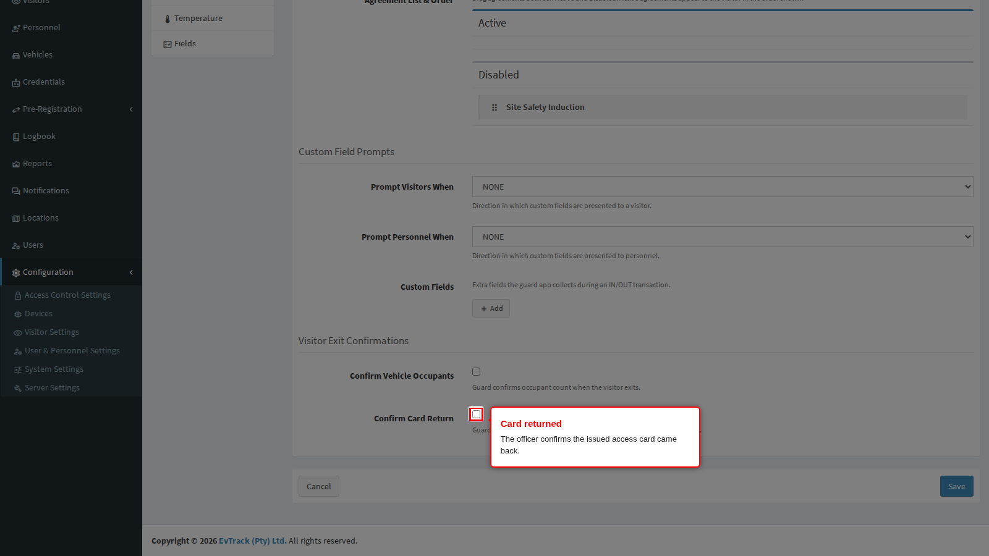Click the Pre-Registration icon in sidebar
Image resolution: width=989 pixels, height=556 pixels.
click(x=16, y=110)
